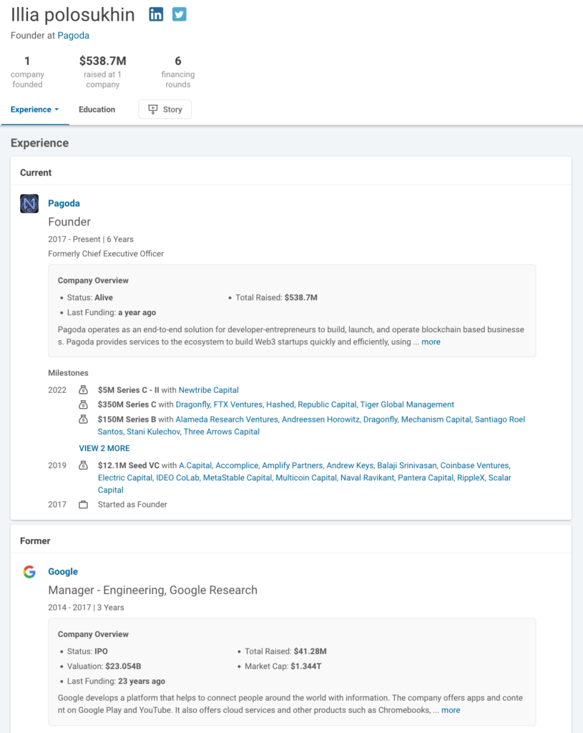Click the Google company logo
The image size is (583, 733).
click(x=29, y=572)
